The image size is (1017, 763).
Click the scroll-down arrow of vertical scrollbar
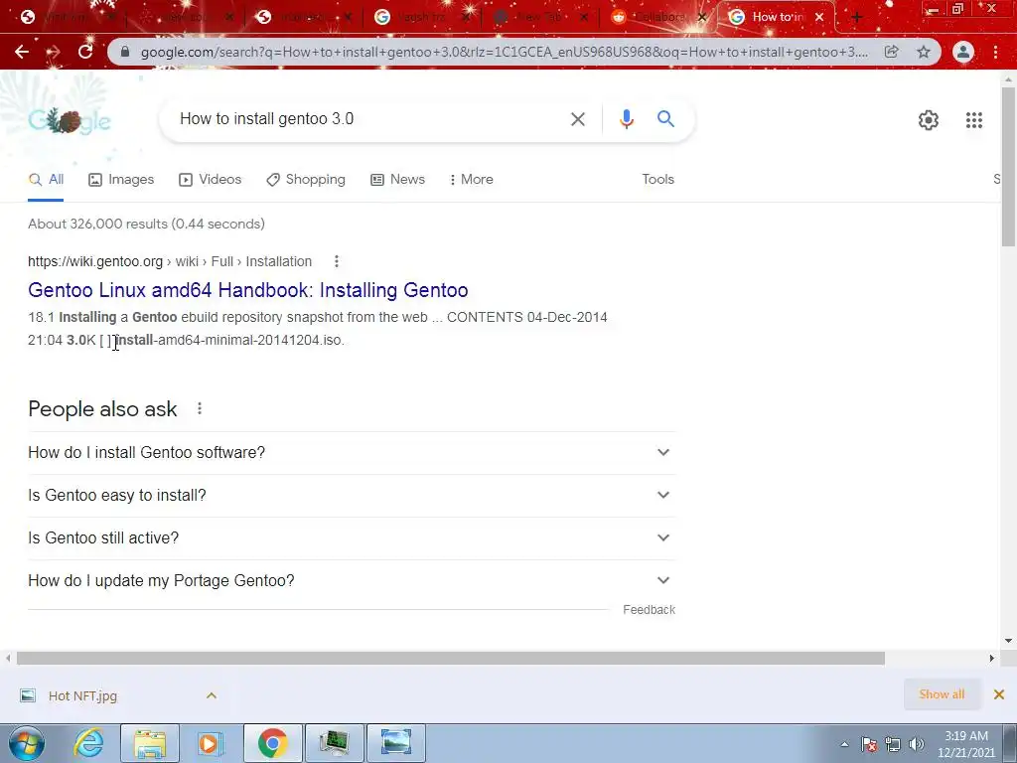1008,641
